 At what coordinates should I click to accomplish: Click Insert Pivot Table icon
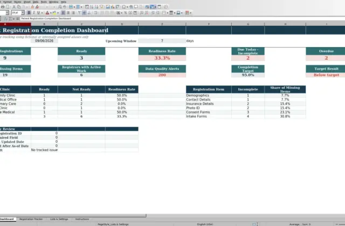click(x=118, y=7)
